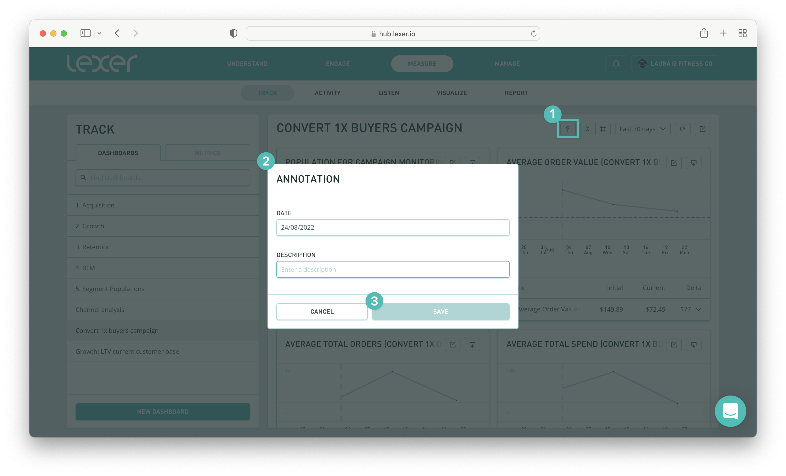Screen dimensions: 786x476
Task: Click the annotation pin icon
Action: click(x=567, y=129)
